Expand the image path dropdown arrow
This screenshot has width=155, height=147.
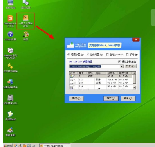point(121,66)
